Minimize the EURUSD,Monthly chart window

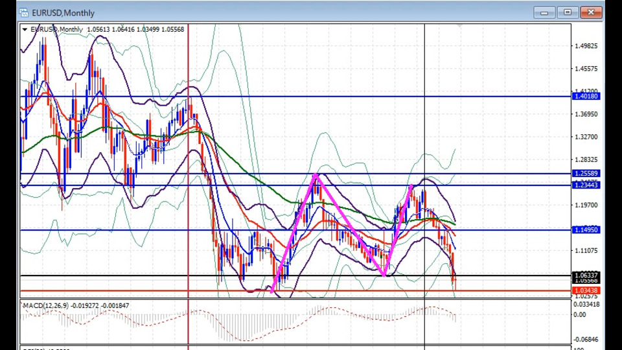point(544,13)
